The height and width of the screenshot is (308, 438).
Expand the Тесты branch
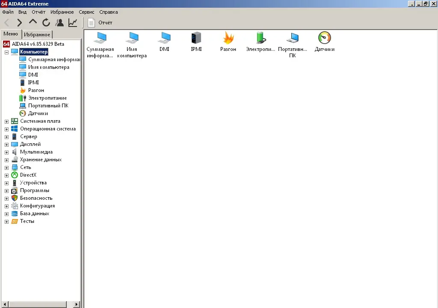[x=6, y=222]
